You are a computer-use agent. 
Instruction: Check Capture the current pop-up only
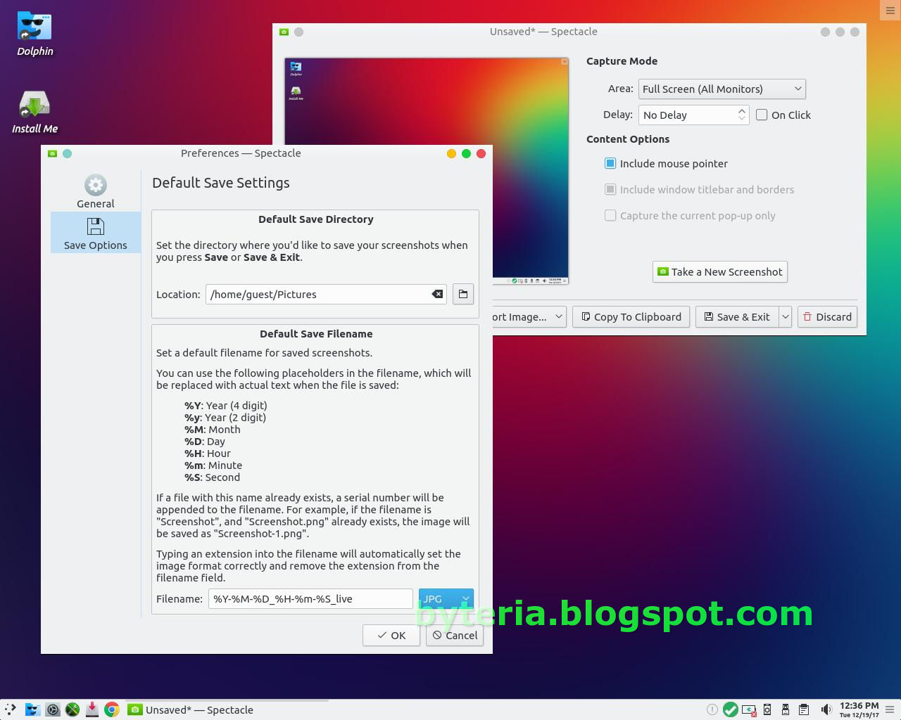tap(610, 215)
